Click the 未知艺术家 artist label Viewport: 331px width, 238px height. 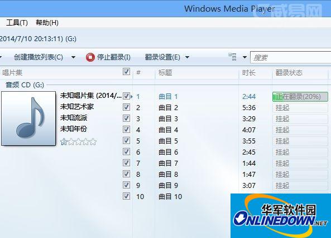(x=77, y=107)
